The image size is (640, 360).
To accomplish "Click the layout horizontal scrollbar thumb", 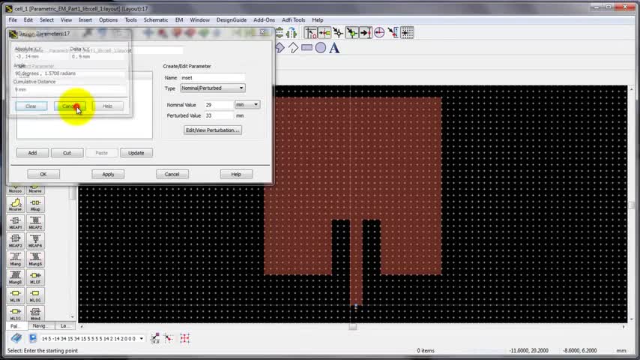I will point(353,327).
